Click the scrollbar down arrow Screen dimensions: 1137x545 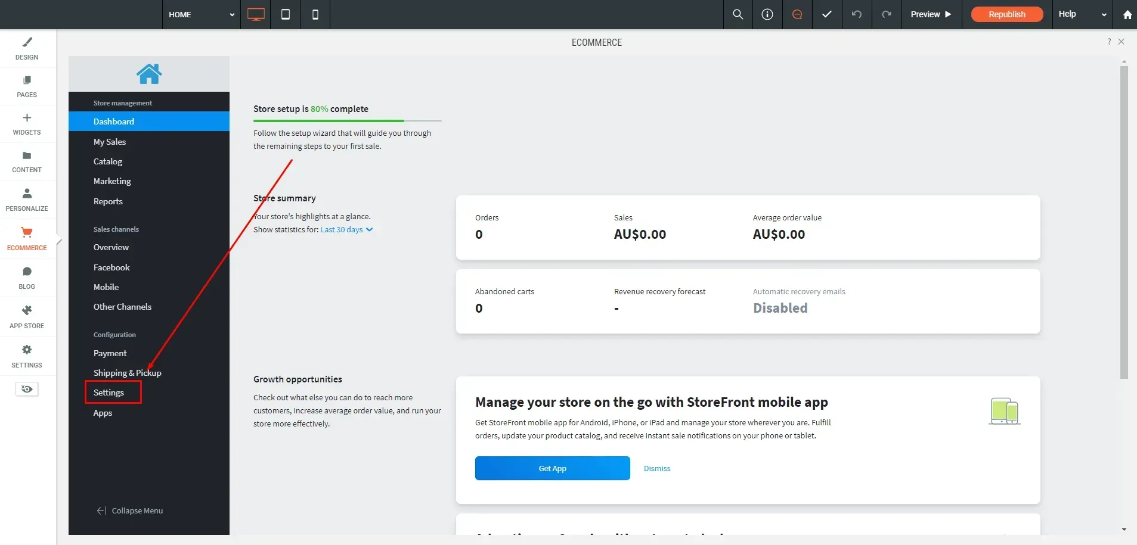(1124, 530)
